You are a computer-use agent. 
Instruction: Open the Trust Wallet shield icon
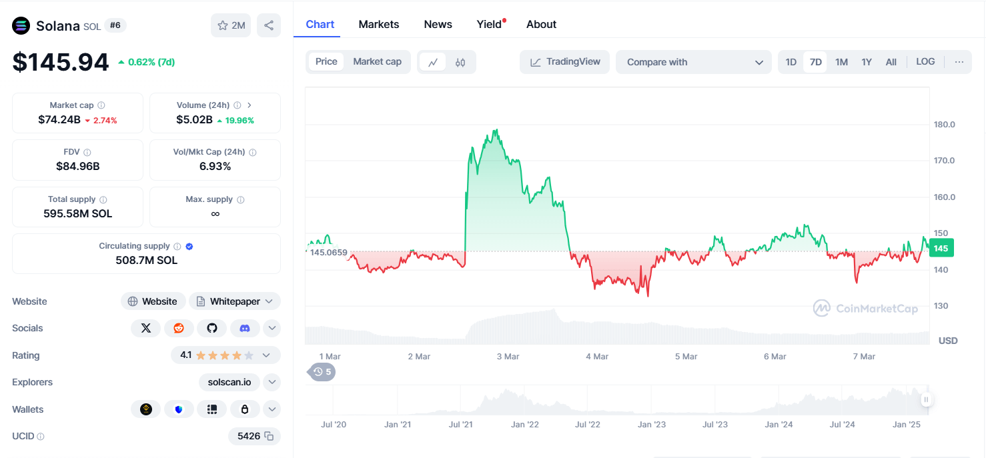click(x=179, y=409)
